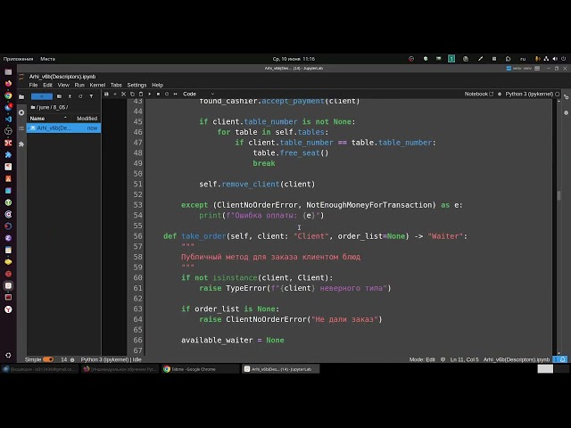Refresh the file browser list
Screen dimensions: 571x428
(x=80, y=96)
